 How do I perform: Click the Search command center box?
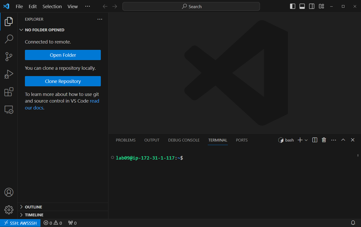(191, 6)
